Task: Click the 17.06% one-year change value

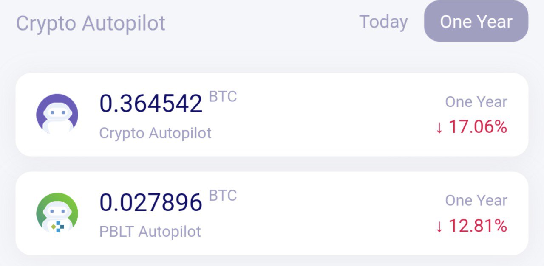Action: (x=478, y=127)
